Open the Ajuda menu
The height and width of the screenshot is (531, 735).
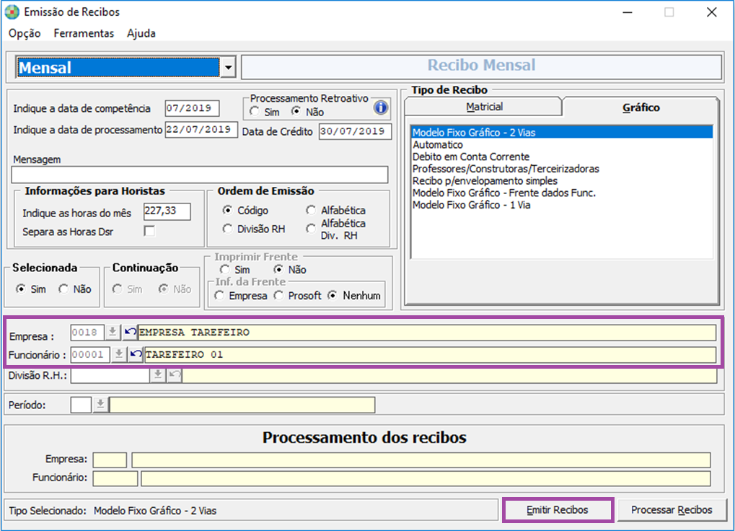point(141,33)
